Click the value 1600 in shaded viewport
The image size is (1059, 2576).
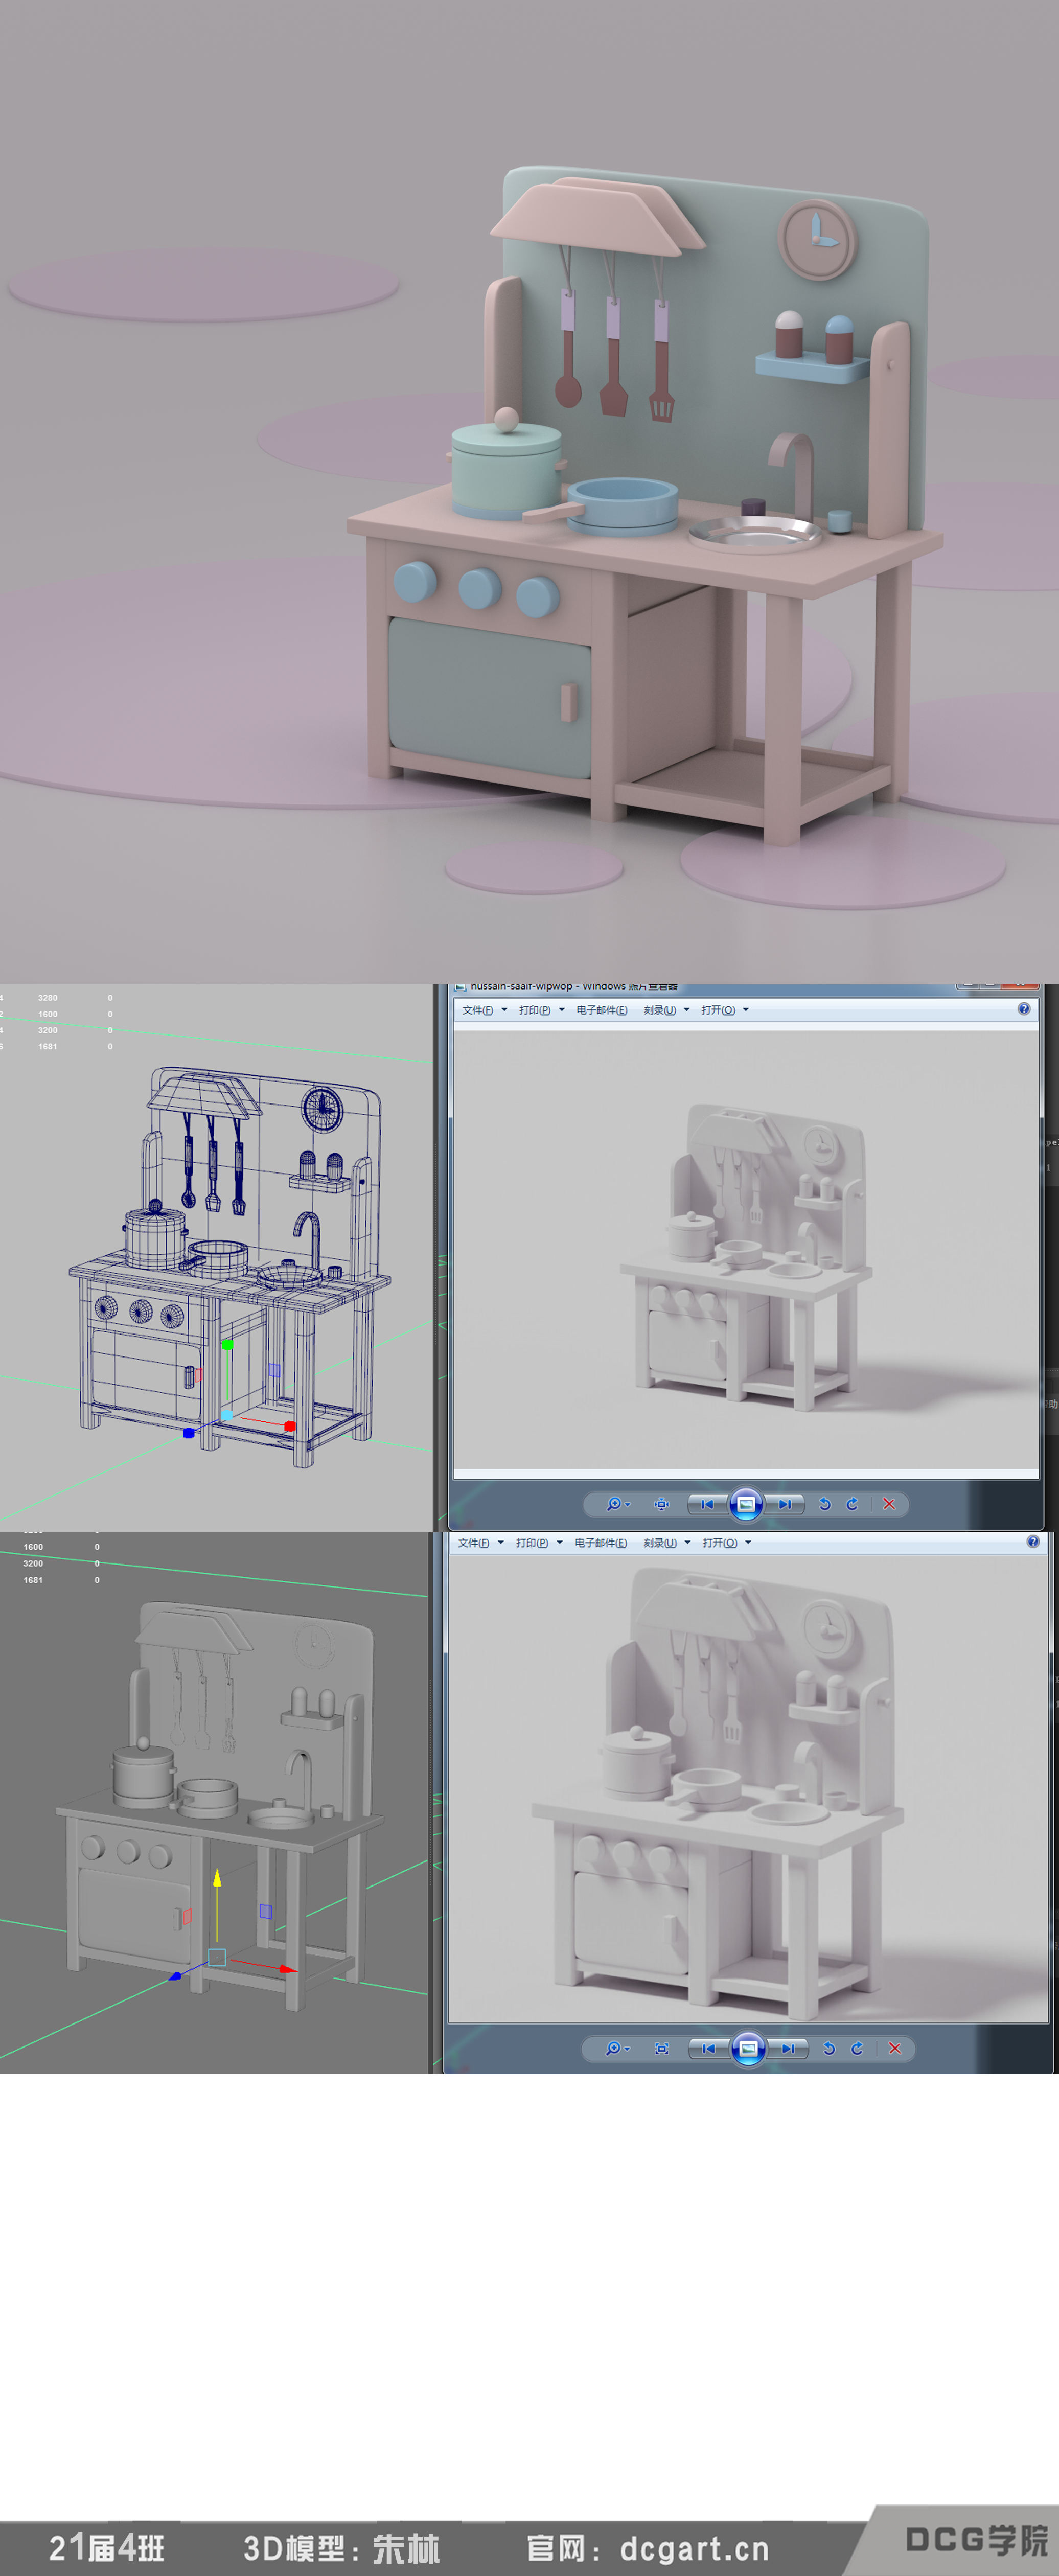pyautogui.click(x=33, y=1547)
